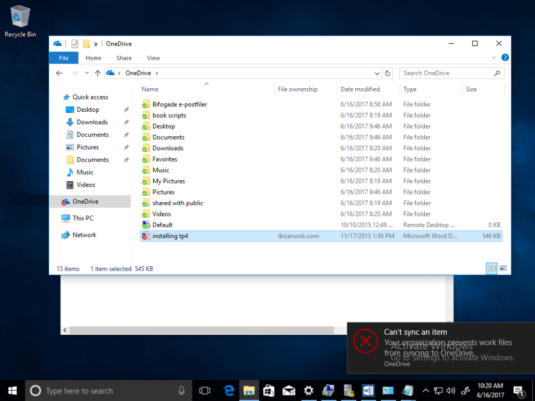The image size is (535, 401).
Task: Sort by the Type column header
Action: [x=431, y=89]
